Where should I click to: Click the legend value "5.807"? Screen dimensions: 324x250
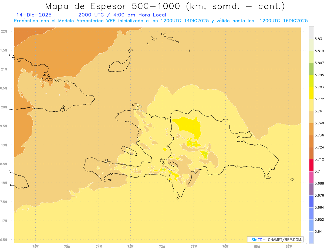[319, 63]
